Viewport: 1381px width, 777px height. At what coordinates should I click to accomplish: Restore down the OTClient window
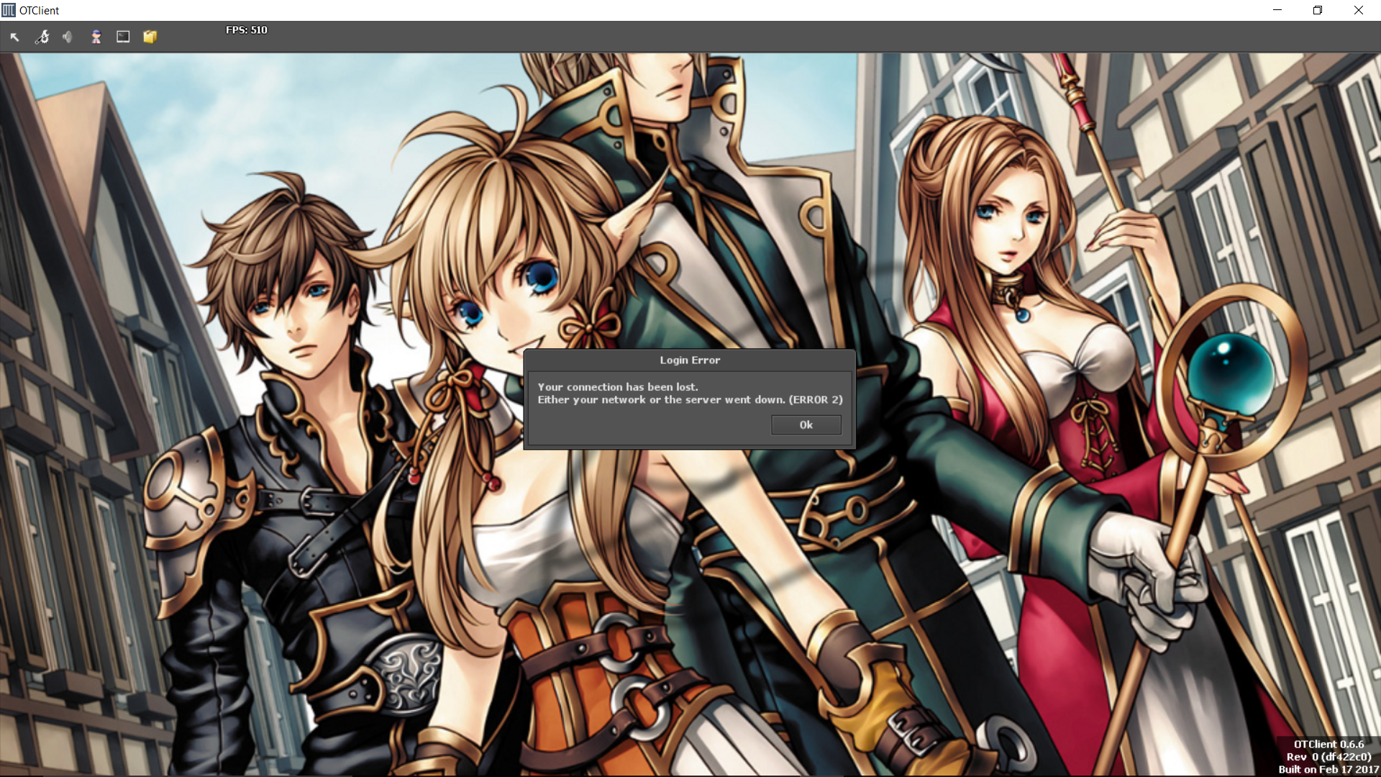click(1318, 10)
